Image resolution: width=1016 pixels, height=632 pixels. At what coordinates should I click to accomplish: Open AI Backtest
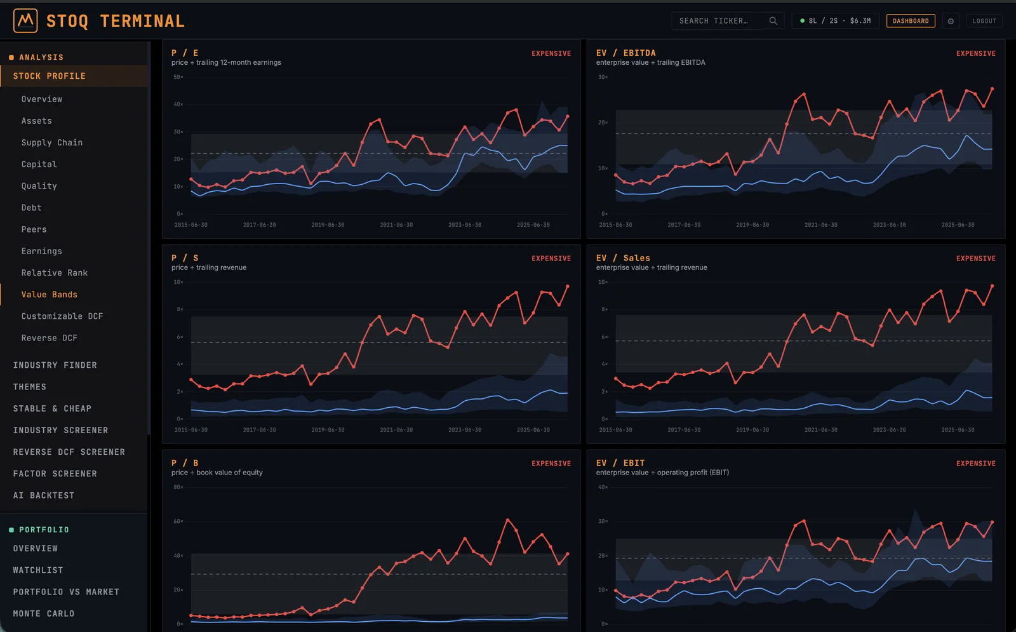click(44, 495)
